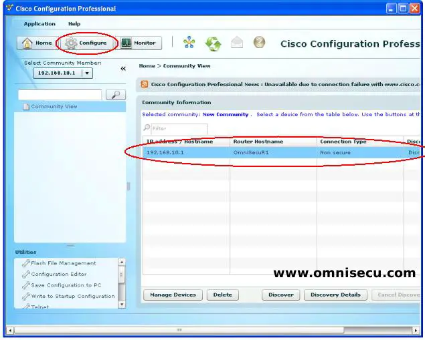
Task: Click the envelope feedback icon
Action: pos(237,43)
